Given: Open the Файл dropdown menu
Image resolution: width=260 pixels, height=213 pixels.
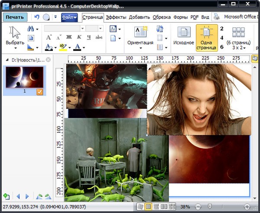Looking at the screenshot, I should pos(69,17).
